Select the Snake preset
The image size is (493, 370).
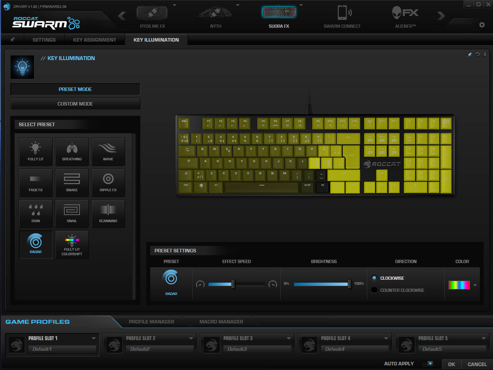[x=72, y=183]
